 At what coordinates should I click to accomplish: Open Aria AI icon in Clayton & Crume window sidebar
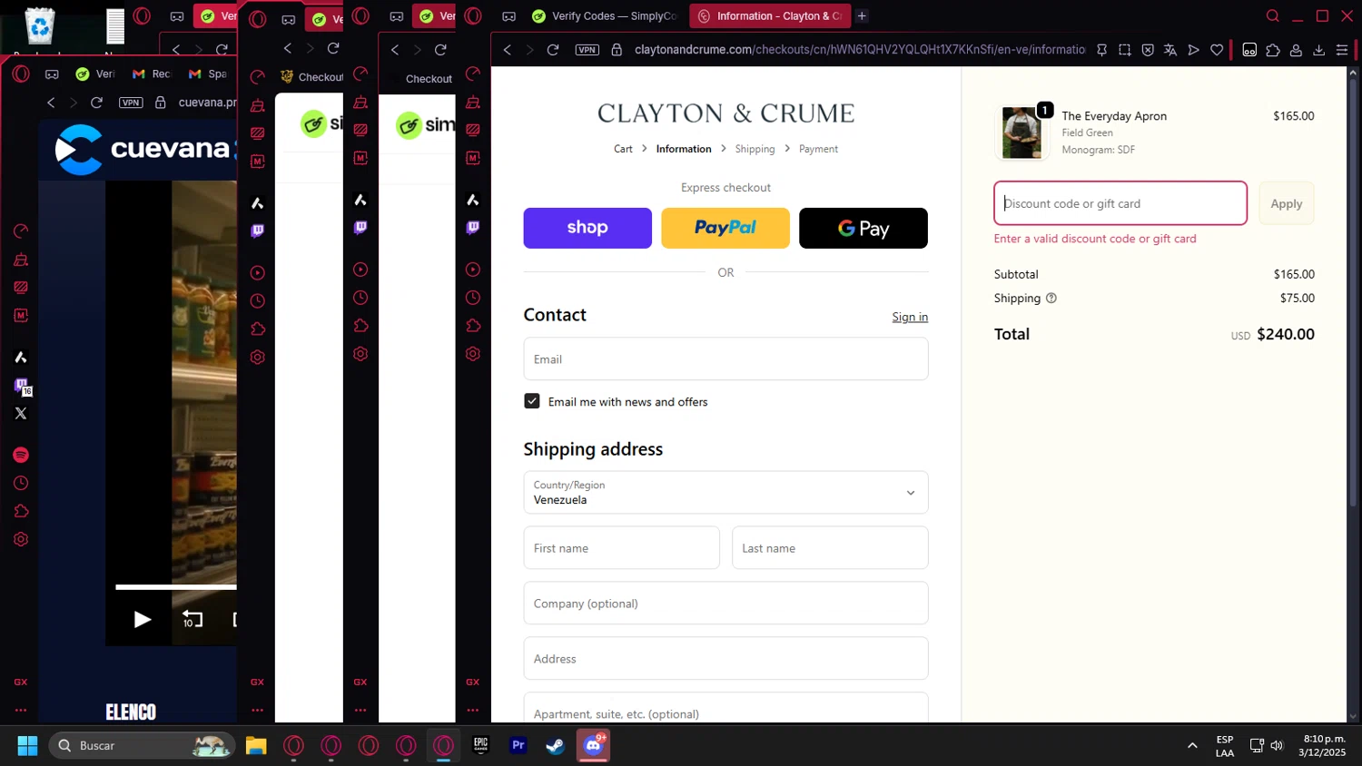point(473,200)
